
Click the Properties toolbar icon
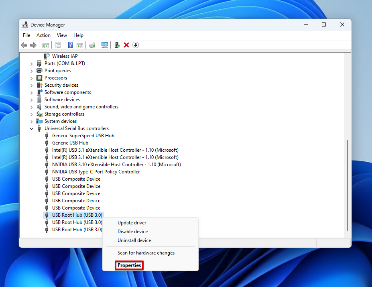58,45
